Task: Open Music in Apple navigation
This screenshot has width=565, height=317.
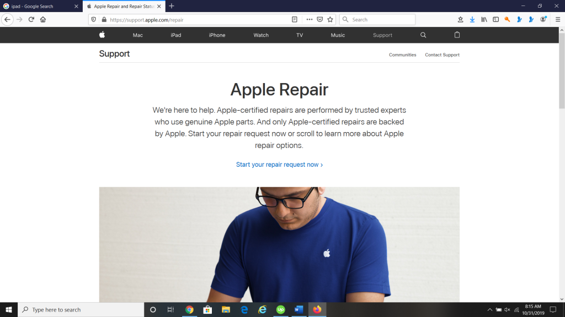Action: 338,35
